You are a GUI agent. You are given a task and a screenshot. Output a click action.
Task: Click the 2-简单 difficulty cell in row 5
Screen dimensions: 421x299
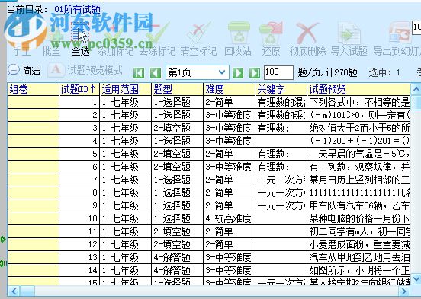[229, 154]
